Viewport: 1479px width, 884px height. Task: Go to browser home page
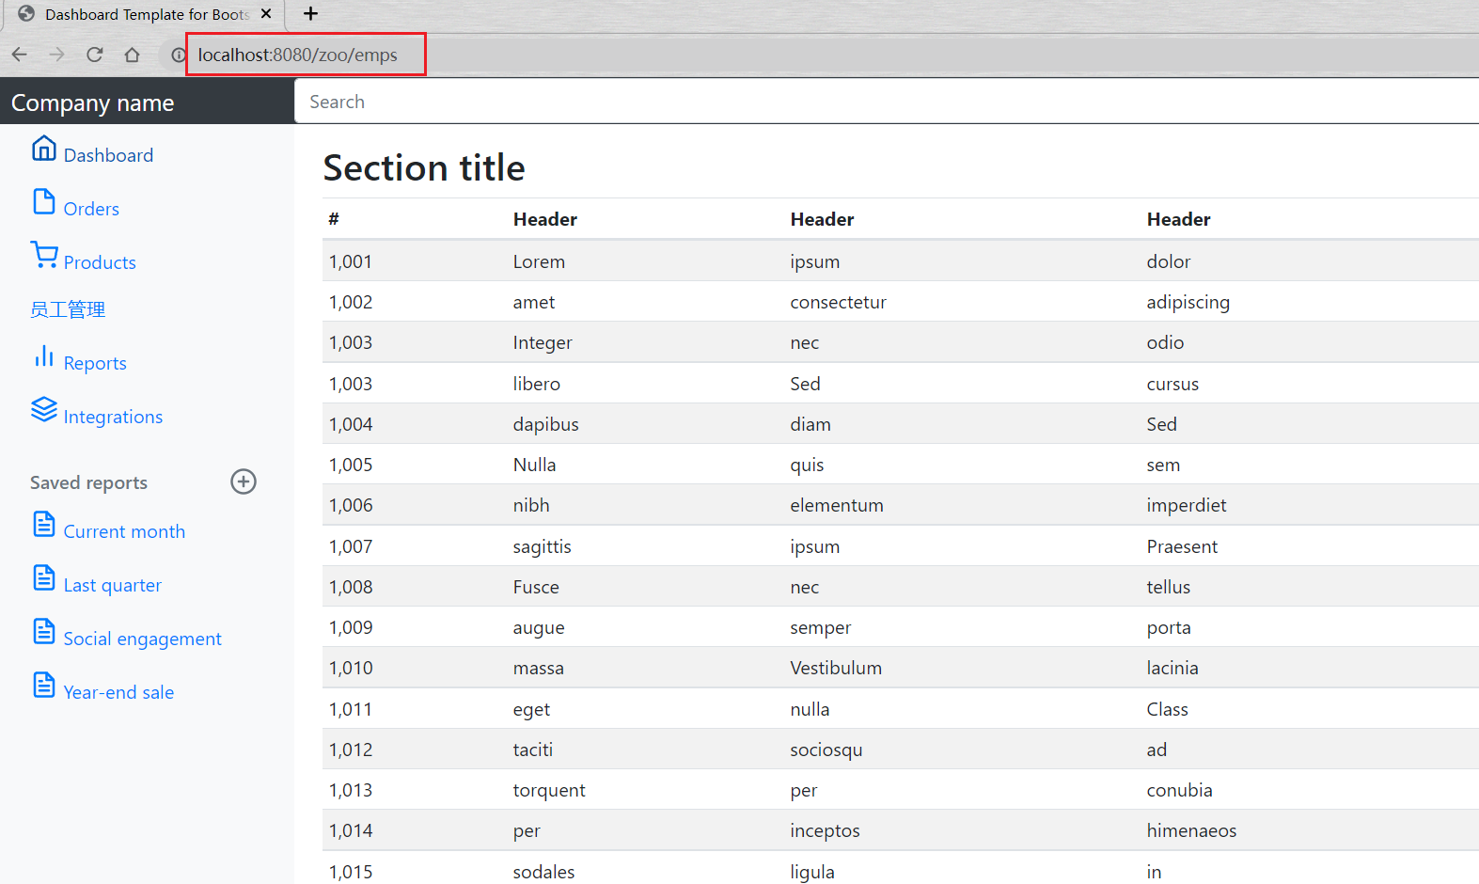point(133,55)
